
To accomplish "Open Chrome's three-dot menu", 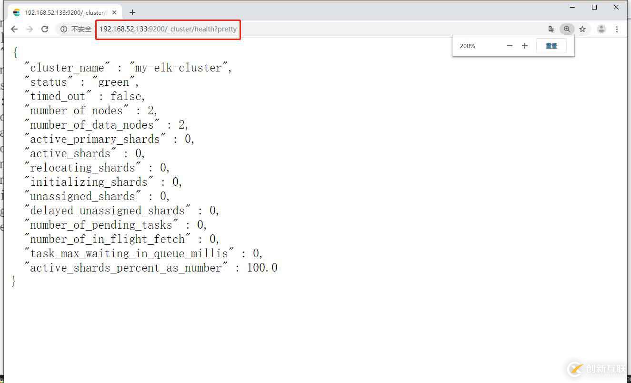I will point(617,29).
